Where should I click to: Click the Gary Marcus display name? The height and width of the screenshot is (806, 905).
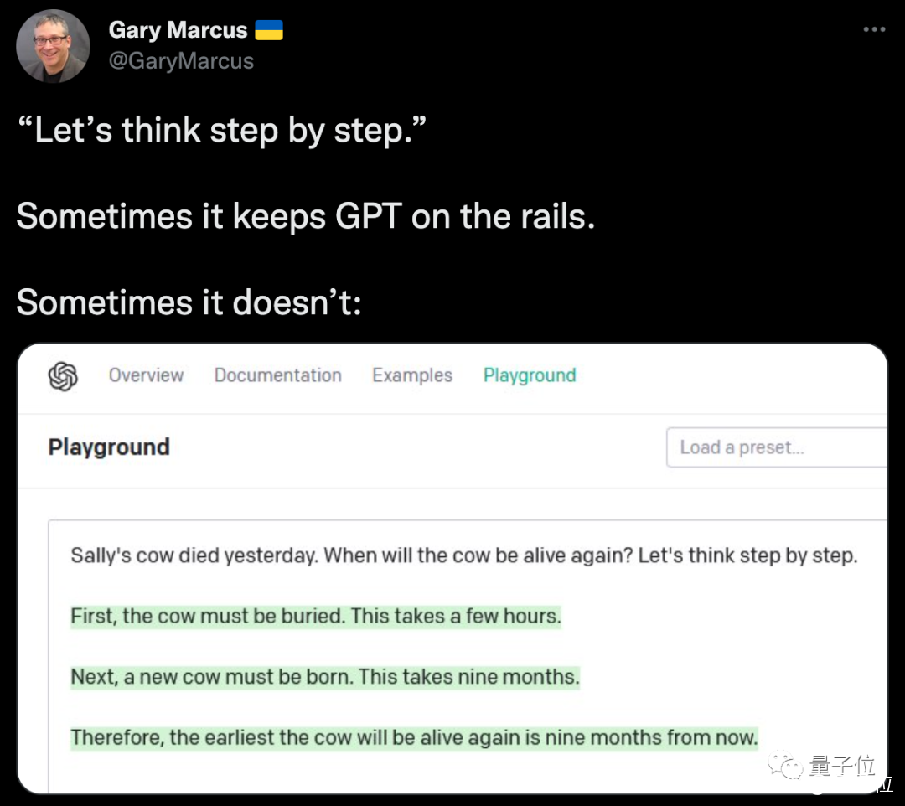pos(178,30)
